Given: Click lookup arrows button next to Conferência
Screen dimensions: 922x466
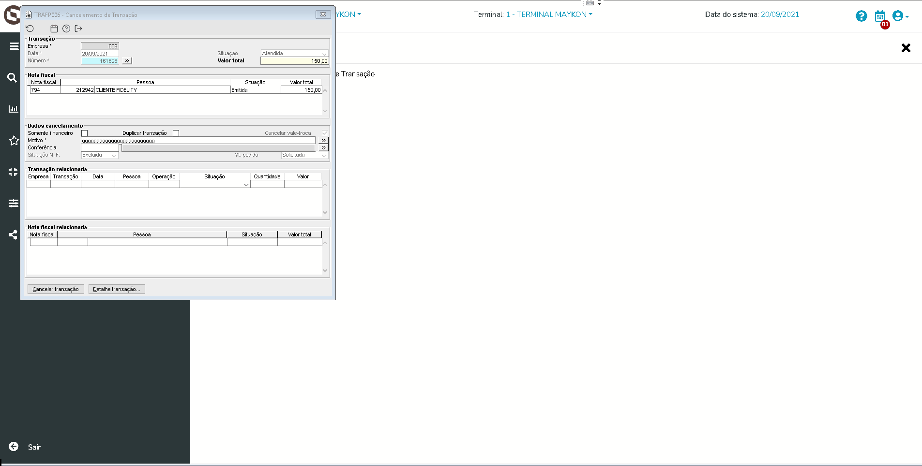Looking at the screenshot, I should coord(323,147).
